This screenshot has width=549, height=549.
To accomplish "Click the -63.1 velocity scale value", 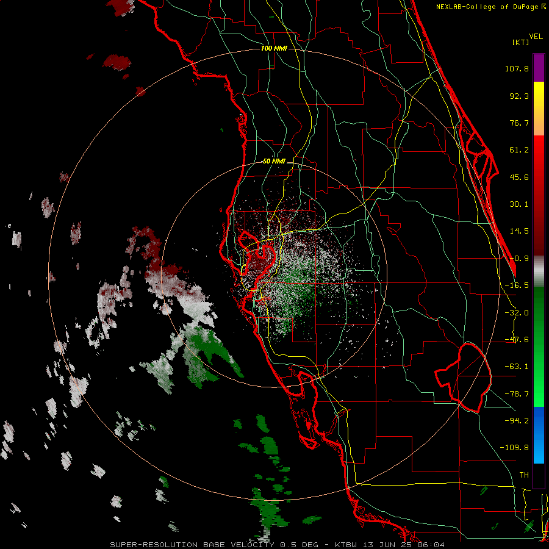I will pyautogui.click(x=517, y=367).
